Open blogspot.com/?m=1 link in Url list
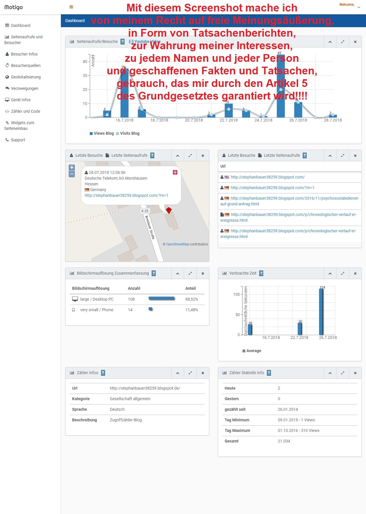This screenshot has width=366, height=514. pyautogui.click(x=273, y=188)
